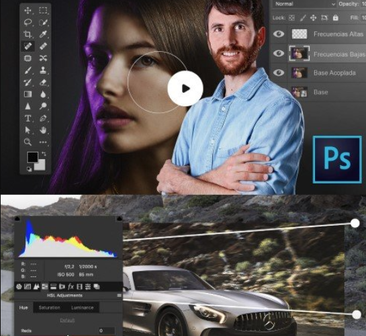Open the Edit Toolbar three-dots menu

pos(43,142)
